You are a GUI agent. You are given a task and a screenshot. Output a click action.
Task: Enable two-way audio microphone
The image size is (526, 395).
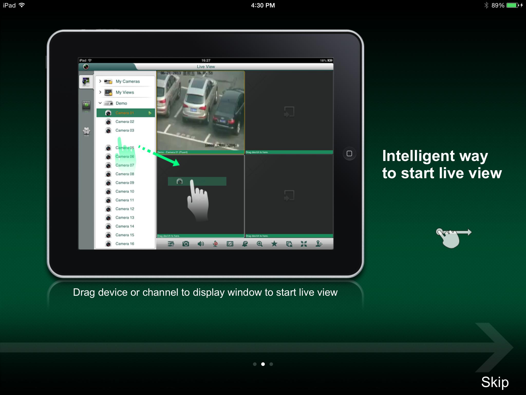coord(215,244)
